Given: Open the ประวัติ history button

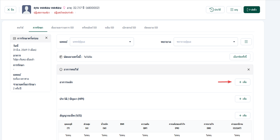Looking at the screenshot, I should click(x=215, y=10).
